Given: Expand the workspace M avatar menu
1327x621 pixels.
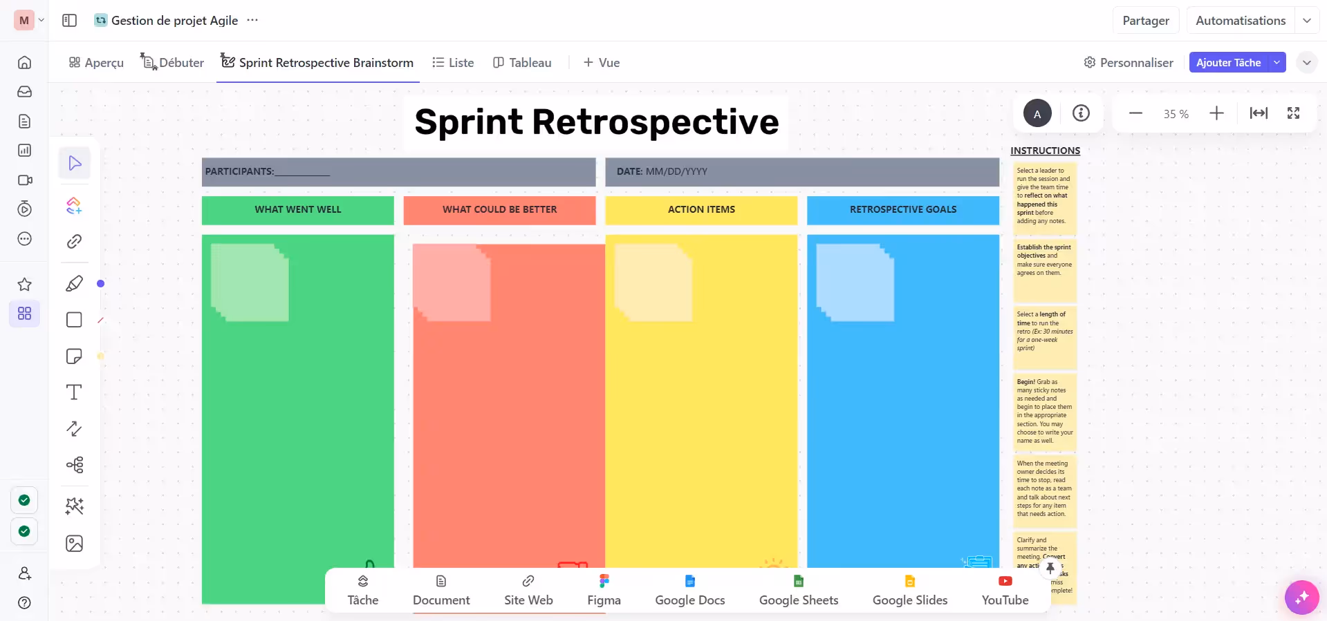Looking at the screenshot, I should [30, 21].
